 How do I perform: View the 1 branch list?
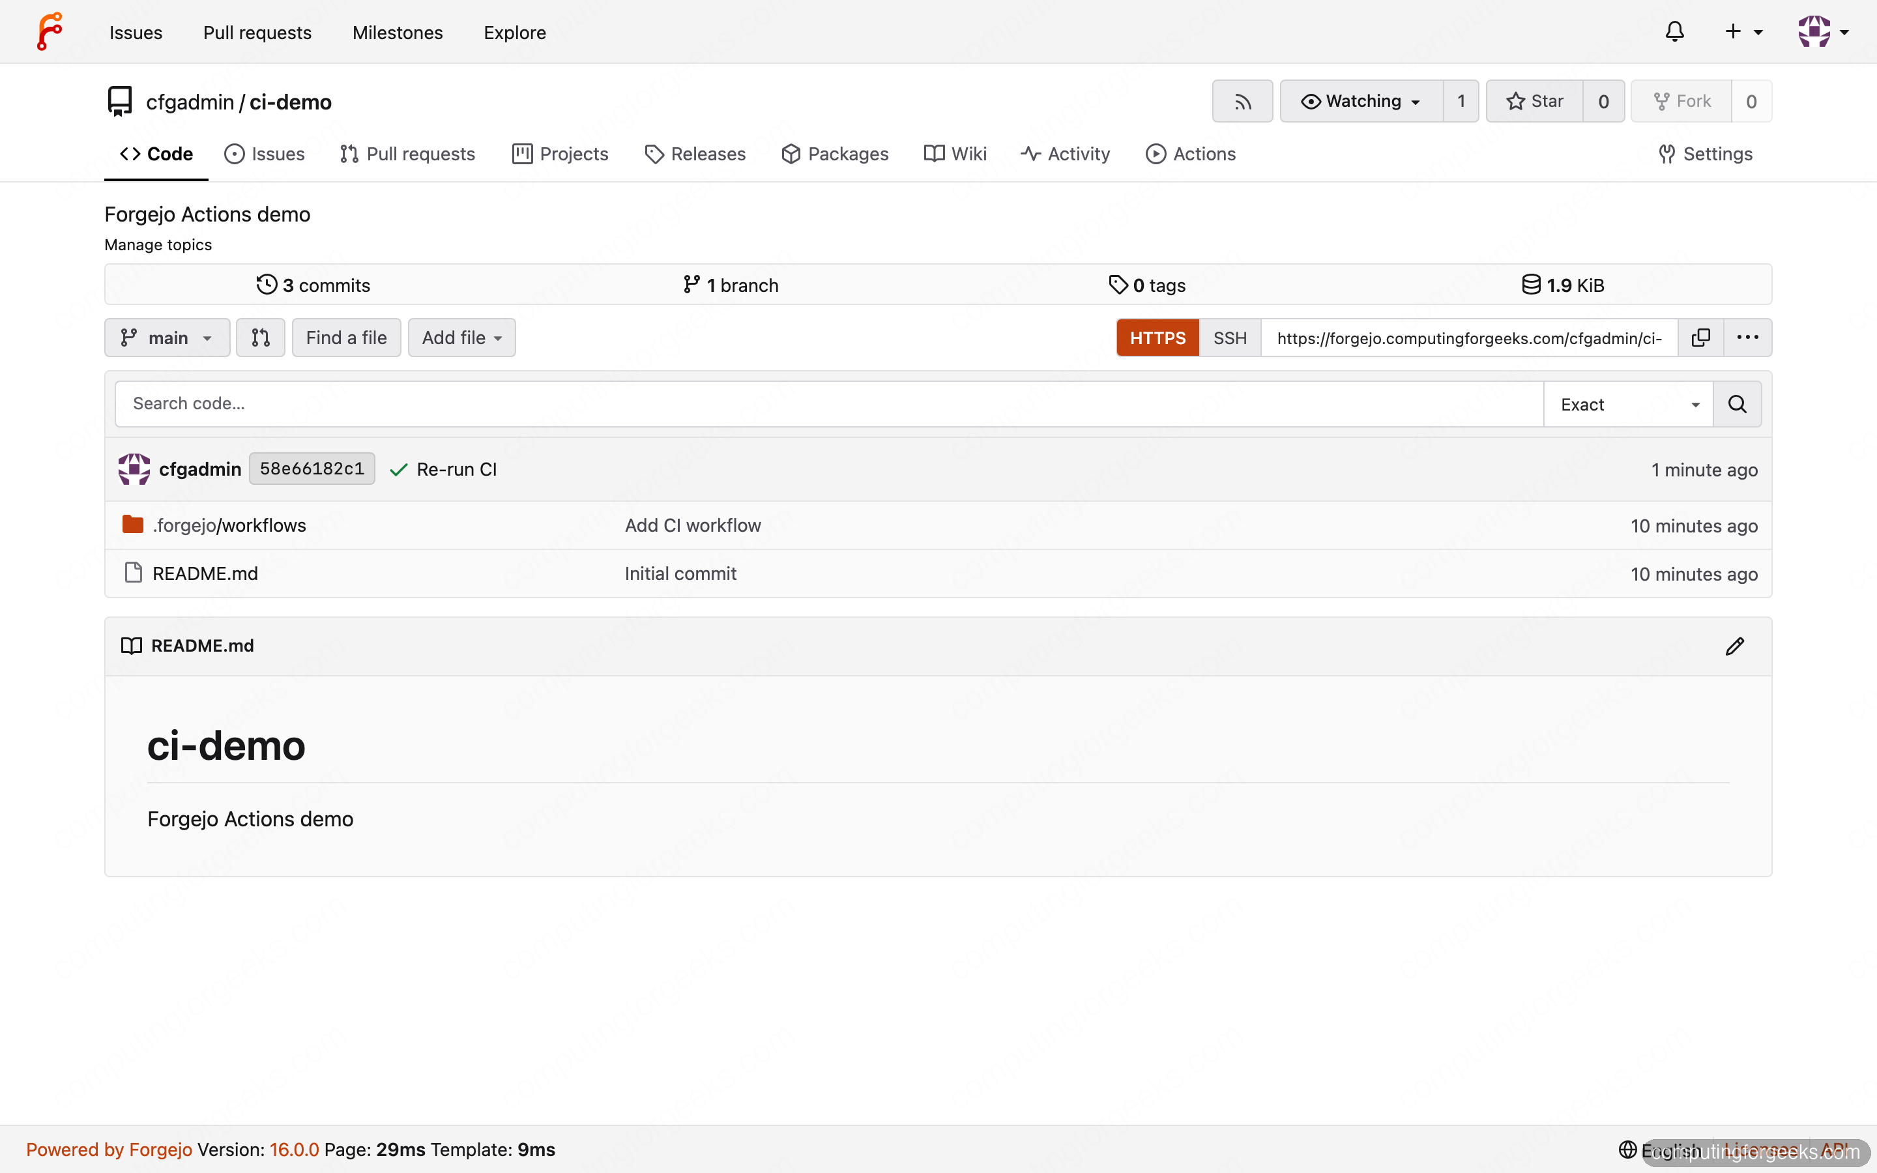pyautogui.click(x=731, y=285)
